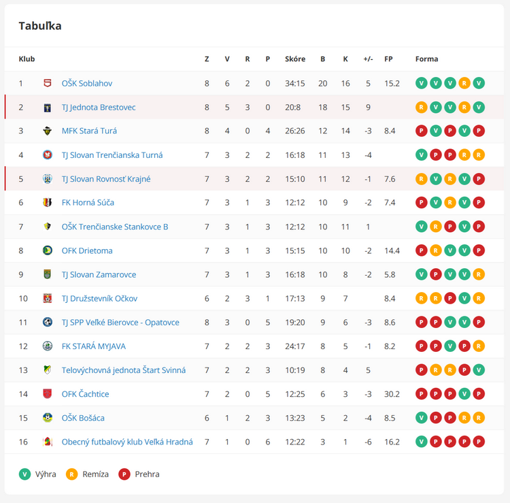Click the OFK Čachtice red crest icon

click(47, 394)
